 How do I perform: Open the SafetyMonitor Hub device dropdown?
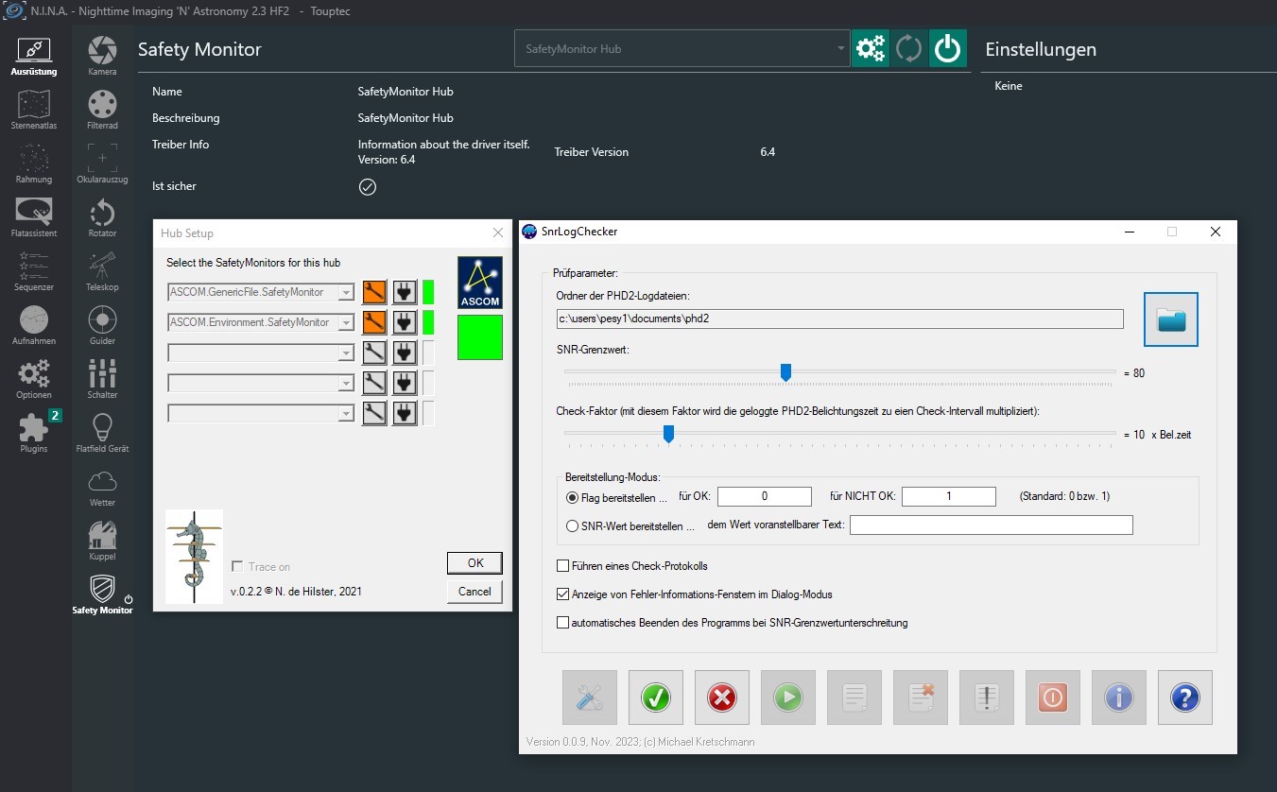(x=682, y=48)
